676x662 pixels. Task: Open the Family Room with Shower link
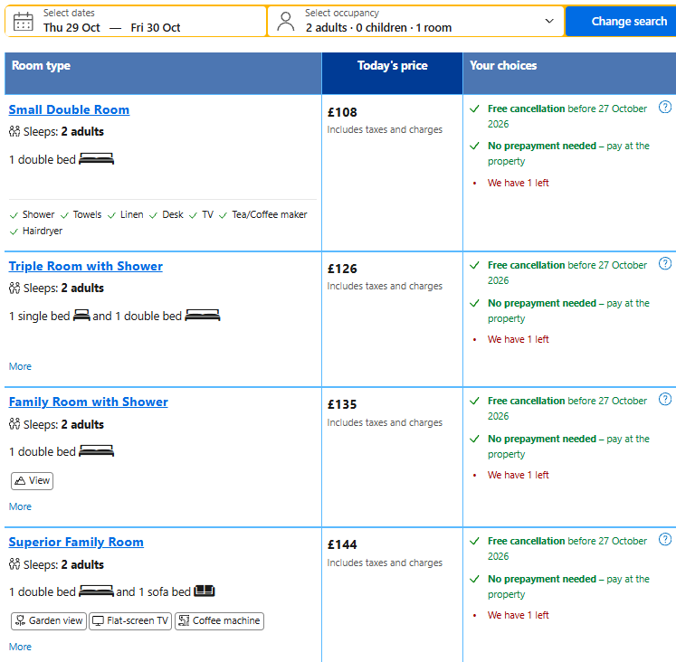pyautogui.click(x=88, y=402)
